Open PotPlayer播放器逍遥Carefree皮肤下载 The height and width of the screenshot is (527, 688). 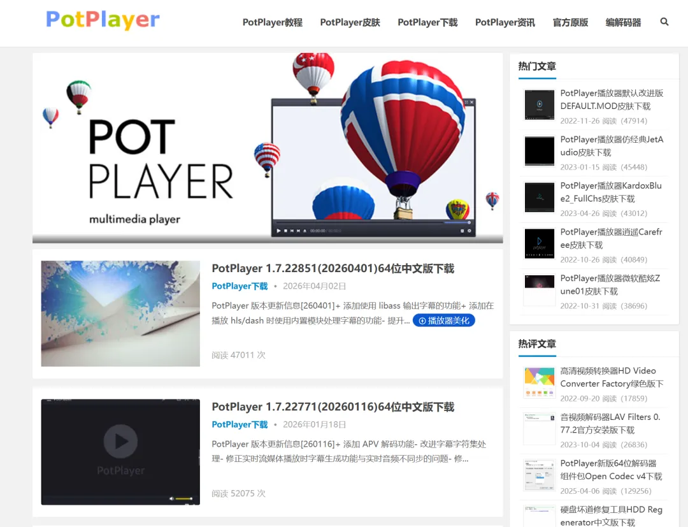(611, 238)
